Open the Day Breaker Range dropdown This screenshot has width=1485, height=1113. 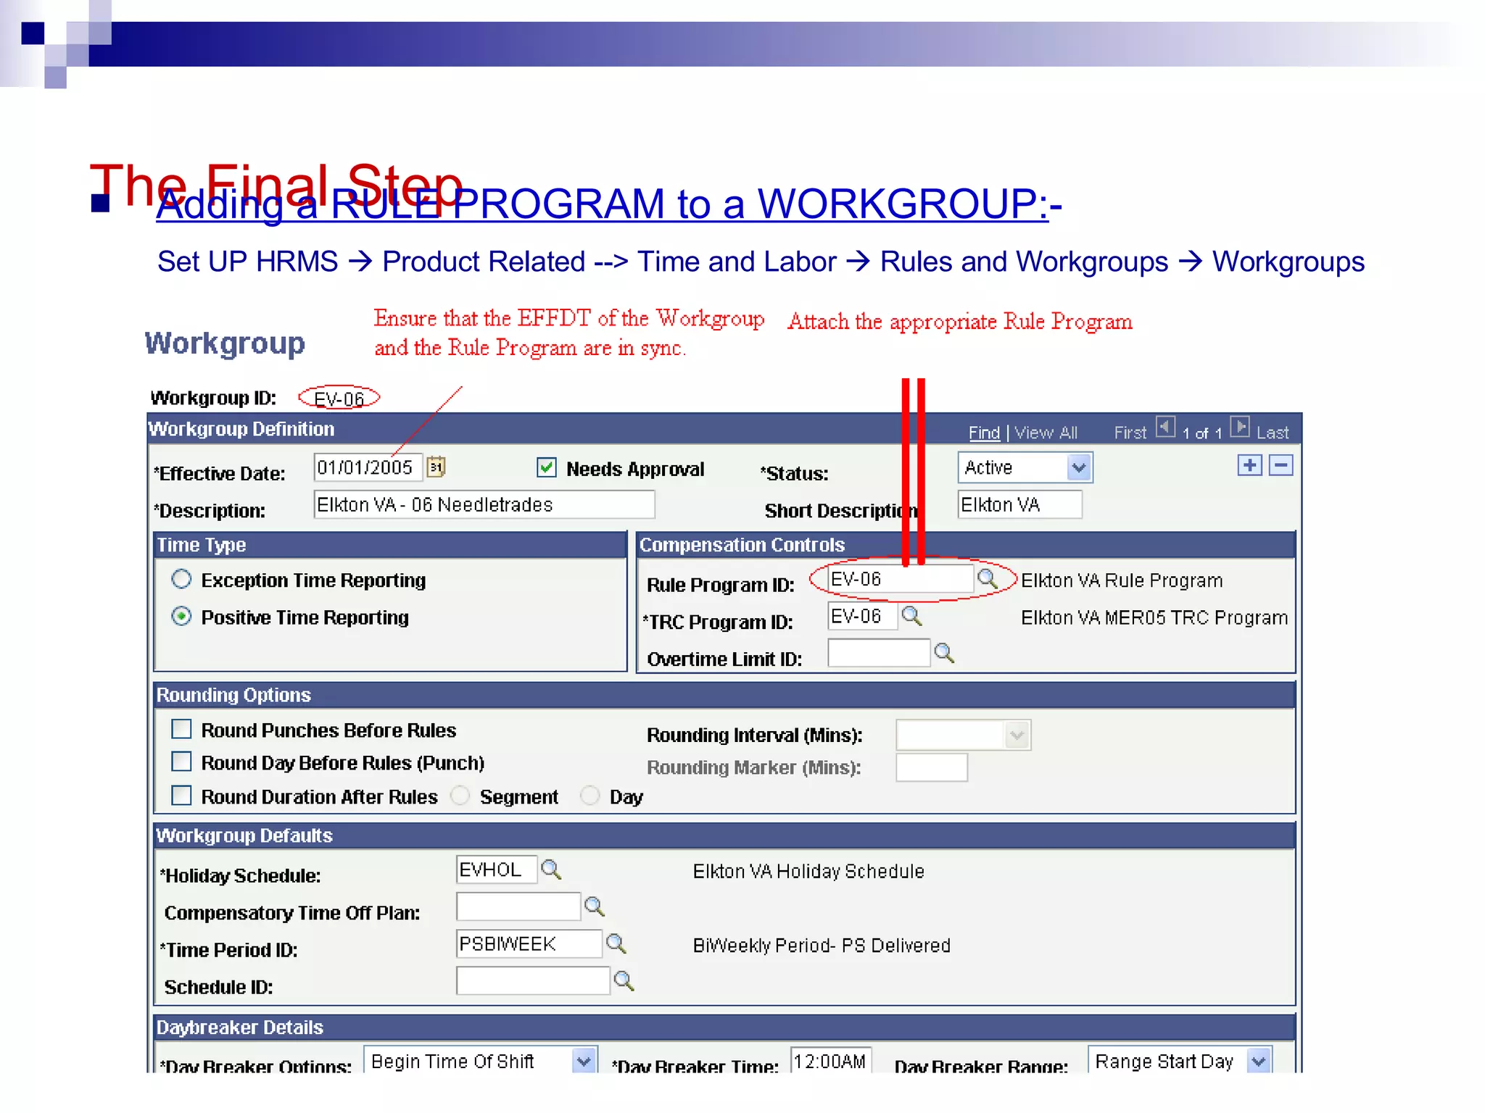(1259, 1062)
